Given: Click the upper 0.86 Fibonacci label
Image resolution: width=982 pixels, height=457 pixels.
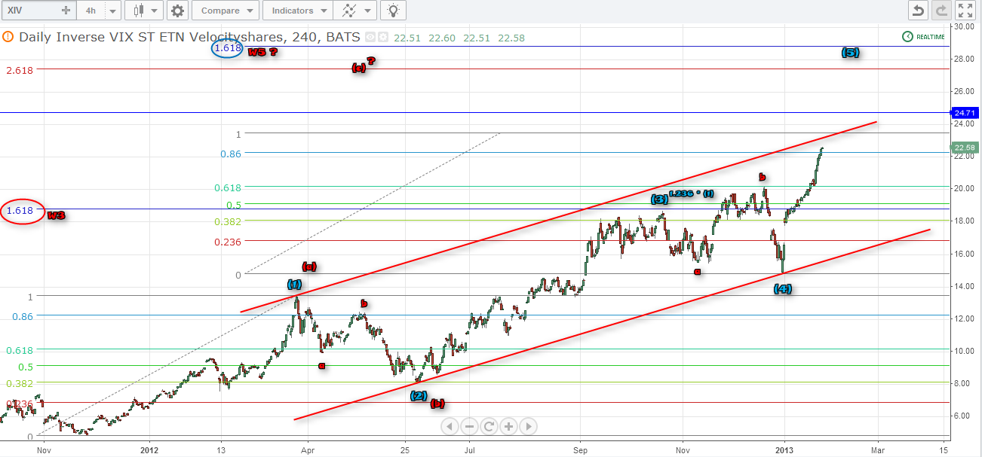Looking at the screenshot, I should tap(230, 154).
